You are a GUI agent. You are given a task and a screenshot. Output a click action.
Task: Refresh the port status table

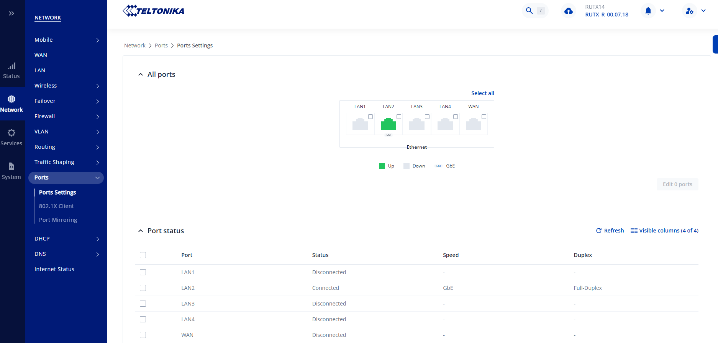coord(610,231)
